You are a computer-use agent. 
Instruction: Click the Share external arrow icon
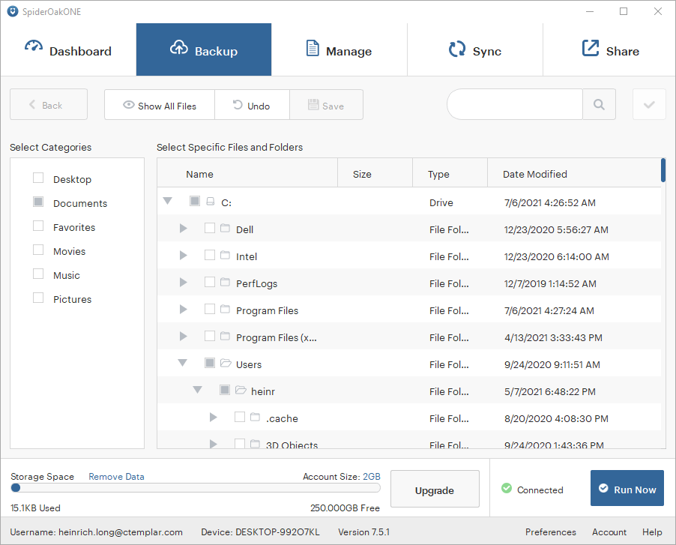pos(591,48)
